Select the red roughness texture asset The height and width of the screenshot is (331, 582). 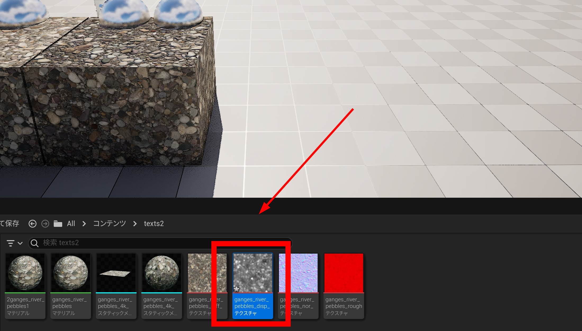point(344,286)
